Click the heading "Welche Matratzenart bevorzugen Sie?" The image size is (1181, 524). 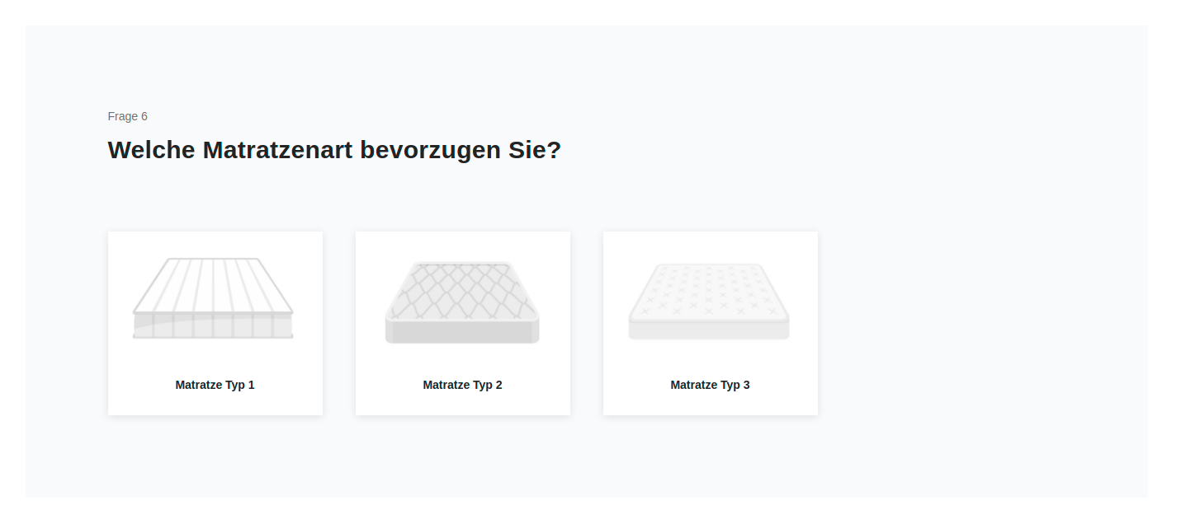(x=334, y=150)
